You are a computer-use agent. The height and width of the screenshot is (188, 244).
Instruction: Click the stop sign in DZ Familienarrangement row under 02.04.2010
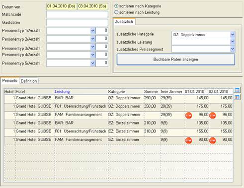pyautogui.click(x=212, y=115)
